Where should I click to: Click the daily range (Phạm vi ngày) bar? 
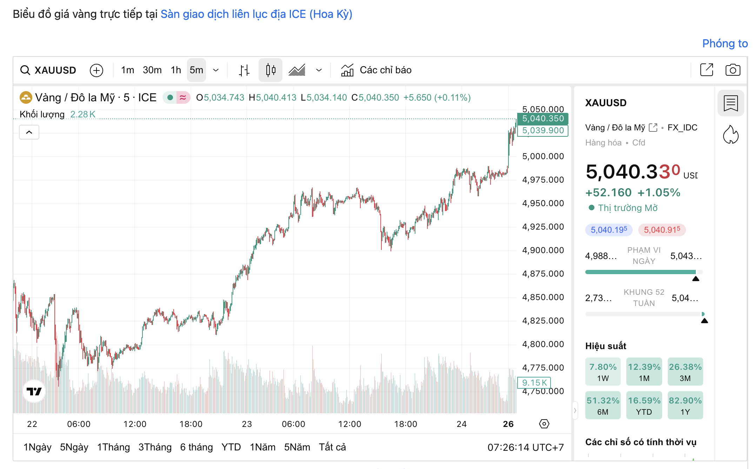(x=644, y=272)
